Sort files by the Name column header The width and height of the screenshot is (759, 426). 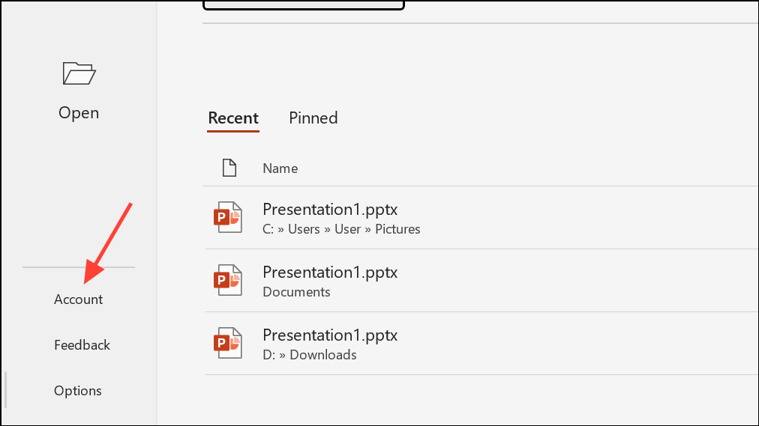[x=280, y=168]
